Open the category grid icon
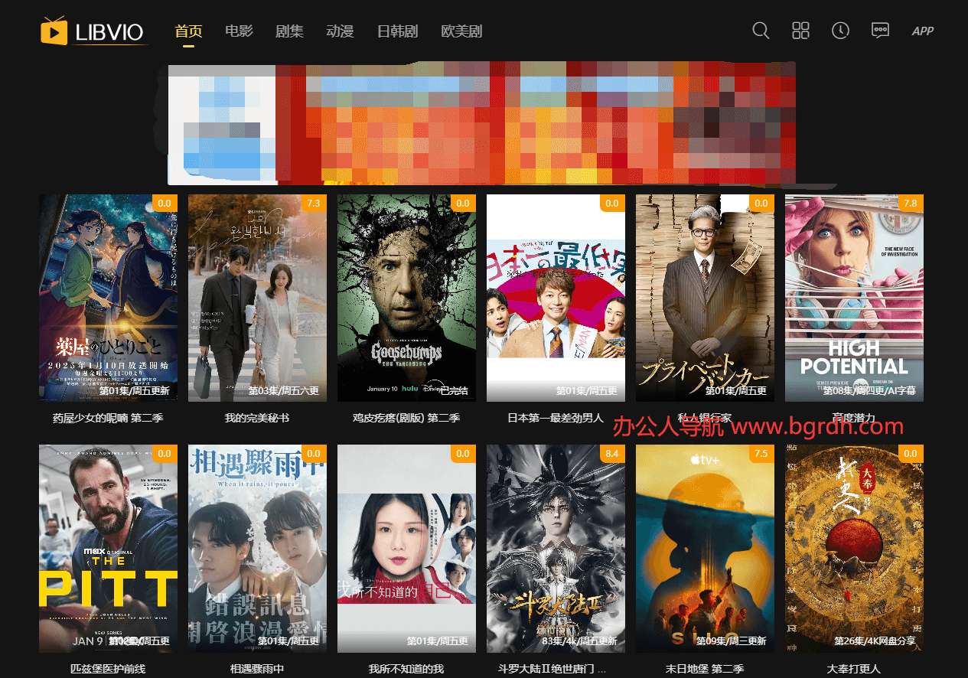968x678 pixels. click(800, 31)
